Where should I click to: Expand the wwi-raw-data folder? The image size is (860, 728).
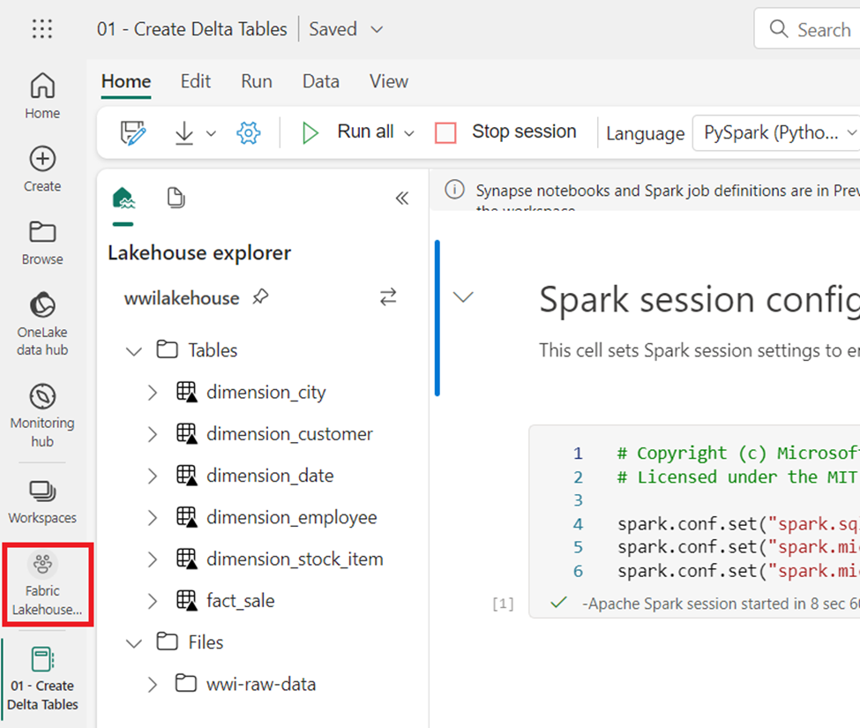153,685
